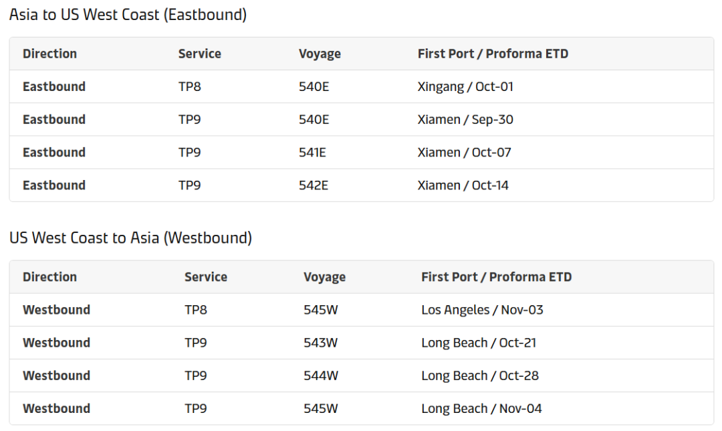Select the Xiamen / Sep-30 departure cell
Image resolution: width=722 pixels, height=431 pixels.
[465, 120]
